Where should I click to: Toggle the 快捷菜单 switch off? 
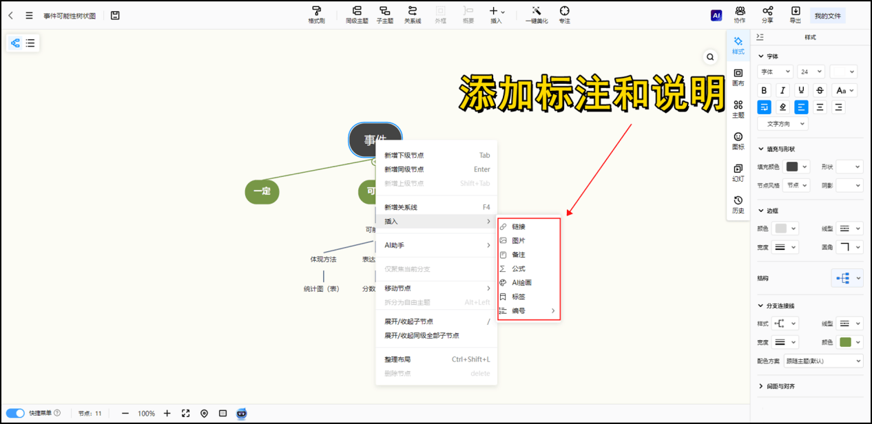pyautogui.click(x=16, y=413)
